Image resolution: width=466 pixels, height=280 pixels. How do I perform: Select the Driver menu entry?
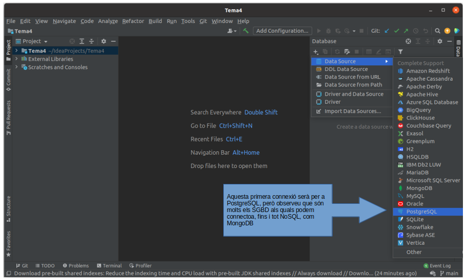click(352, 102)
